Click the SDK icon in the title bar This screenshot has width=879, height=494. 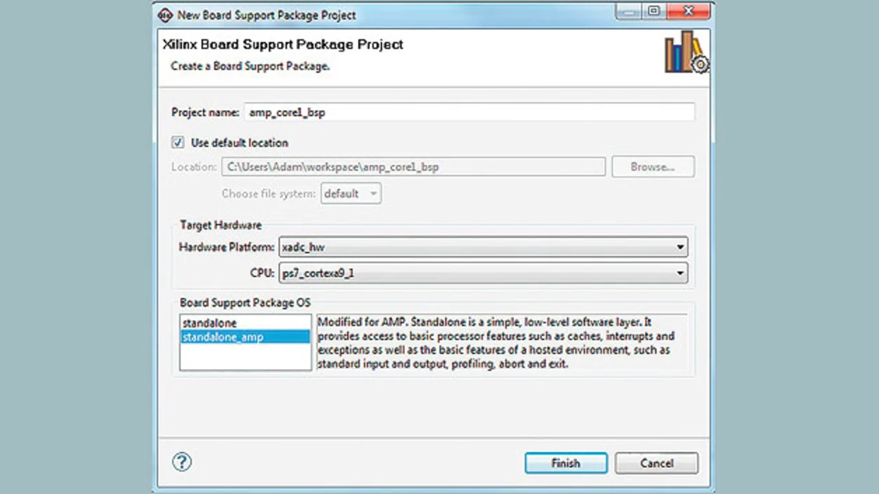click(165, 14)
